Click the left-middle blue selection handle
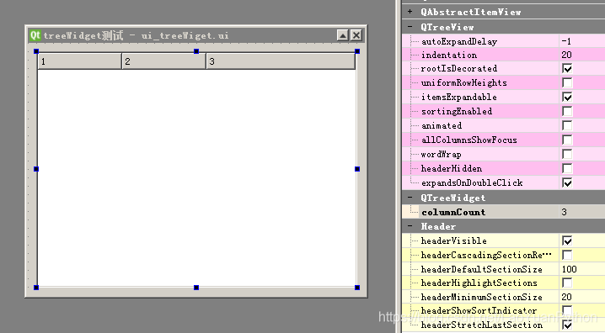This screenshot has width=605, height=333. coord(36,169)
